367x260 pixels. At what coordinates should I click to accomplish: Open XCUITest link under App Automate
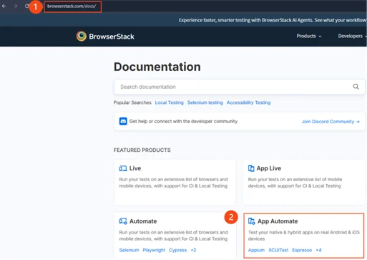(x=278, y=250)
